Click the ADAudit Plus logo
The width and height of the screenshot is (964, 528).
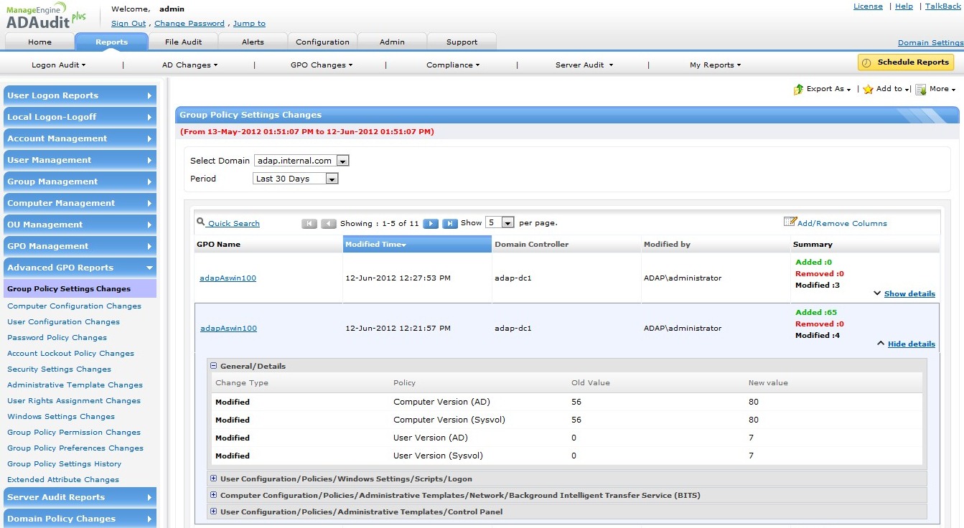(x=46, y=15)
